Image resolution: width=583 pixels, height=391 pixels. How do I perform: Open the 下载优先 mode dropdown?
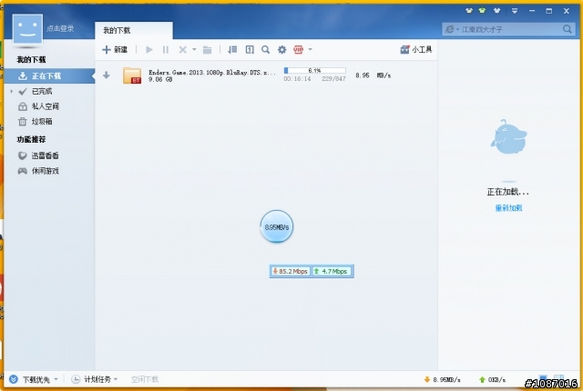(34, 379)
